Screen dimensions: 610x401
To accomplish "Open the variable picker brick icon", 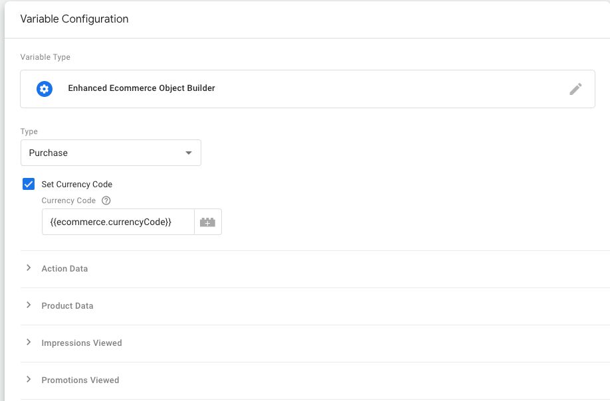I will (x=208, y=222).
